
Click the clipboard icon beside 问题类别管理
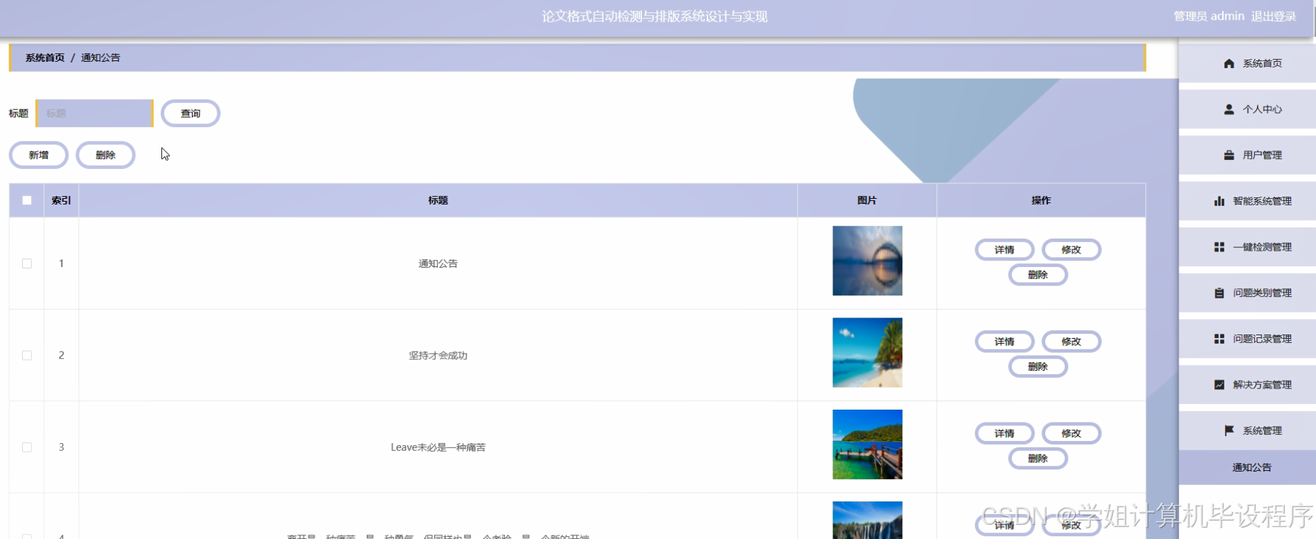point(1219,293)
